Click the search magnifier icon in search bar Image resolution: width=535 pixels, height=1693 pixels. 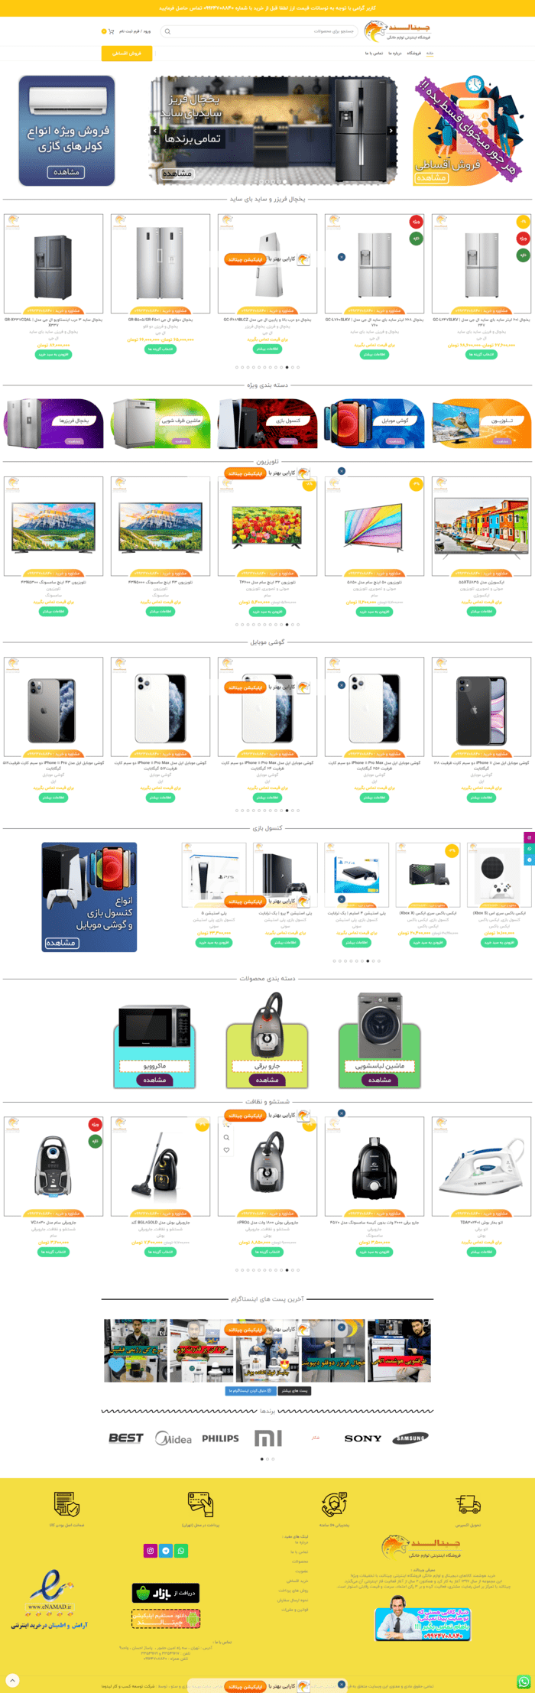pyautogui.click(x=167, y=31)
